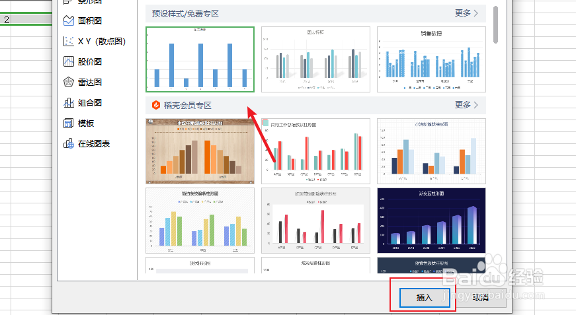Expand chevron next to the member zone 更多

476,105
